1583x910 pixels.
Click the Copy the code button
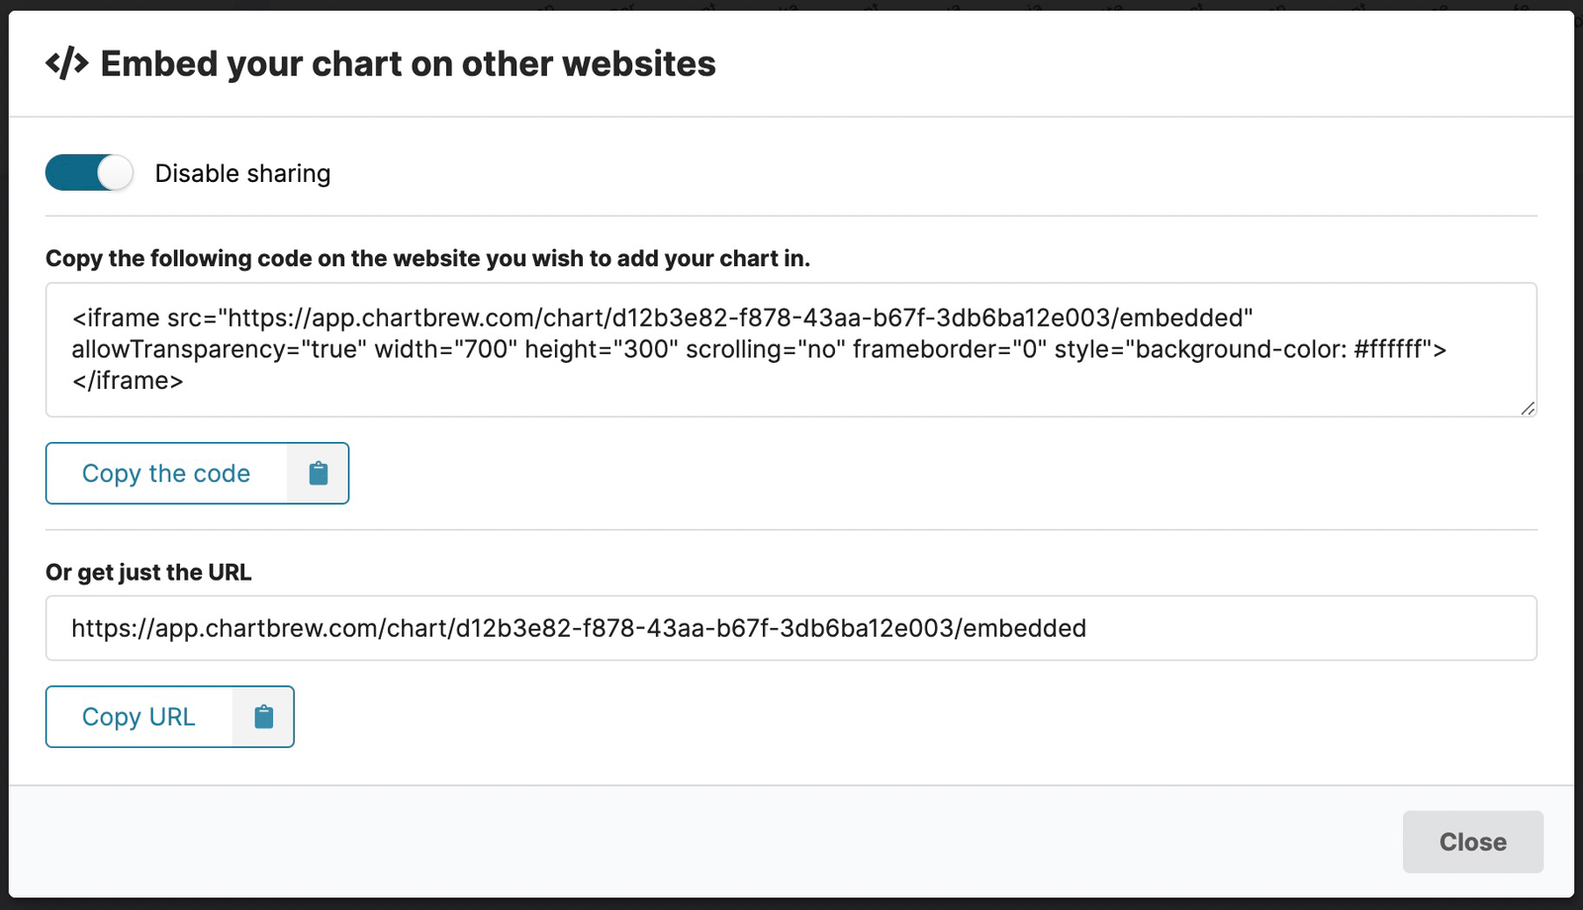click(166, 473)
